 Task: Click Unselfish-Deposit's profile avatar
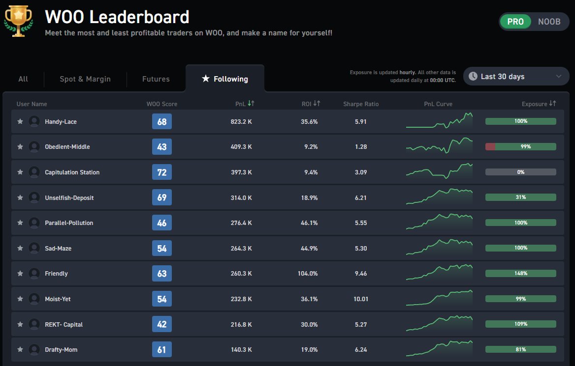click(x=34, y=197)
